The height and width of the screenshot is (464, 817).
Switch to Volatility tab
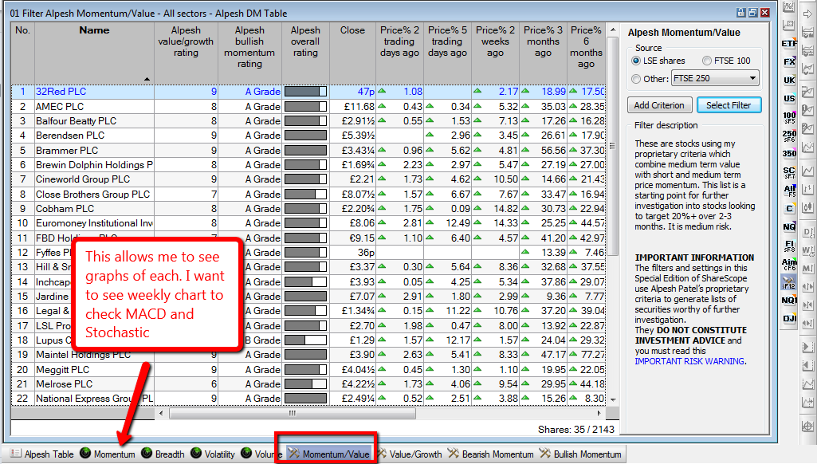coord(213,454)
